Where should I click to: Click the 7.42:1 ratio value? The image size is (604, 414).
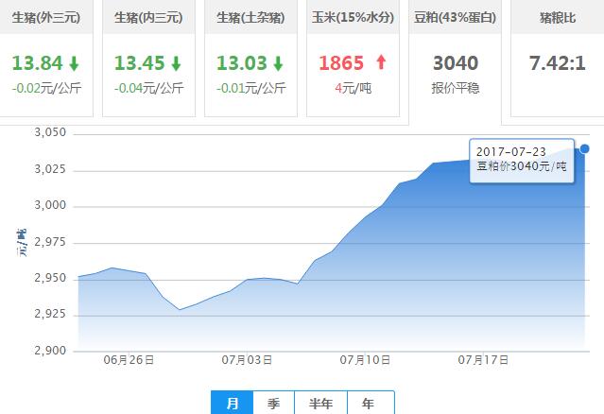coord(558,63)
